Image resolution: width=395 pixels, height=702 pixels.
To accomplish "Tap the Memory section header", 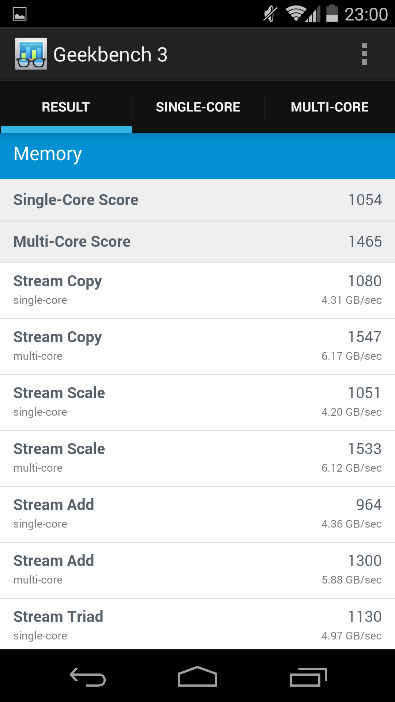I will tap(197, 154).
